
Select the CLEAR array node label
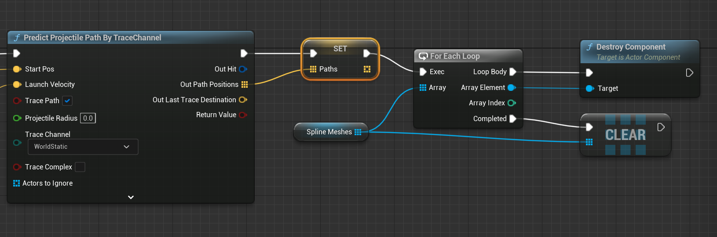[626, 135]
